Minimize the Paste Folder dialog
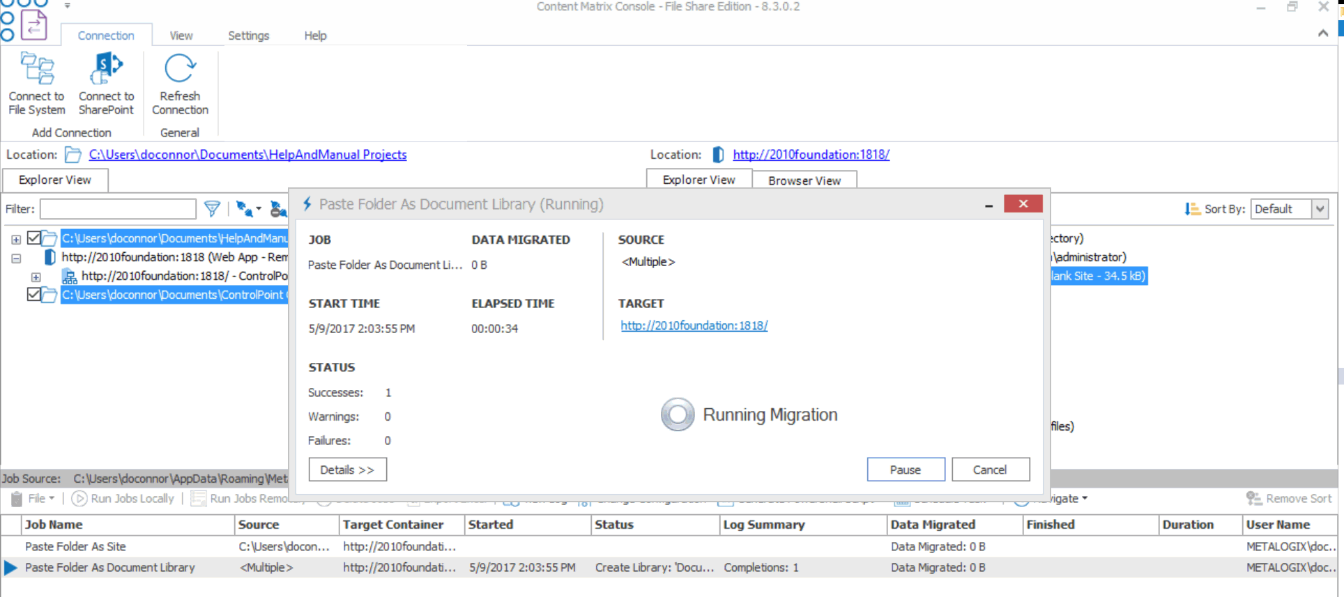The image size is (1344, 597). [988, 205]
